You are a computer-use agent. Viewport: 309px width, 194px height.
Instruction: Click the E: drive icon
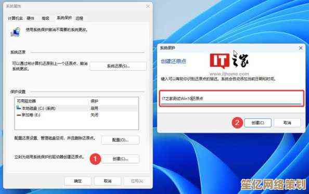[19, 115]
